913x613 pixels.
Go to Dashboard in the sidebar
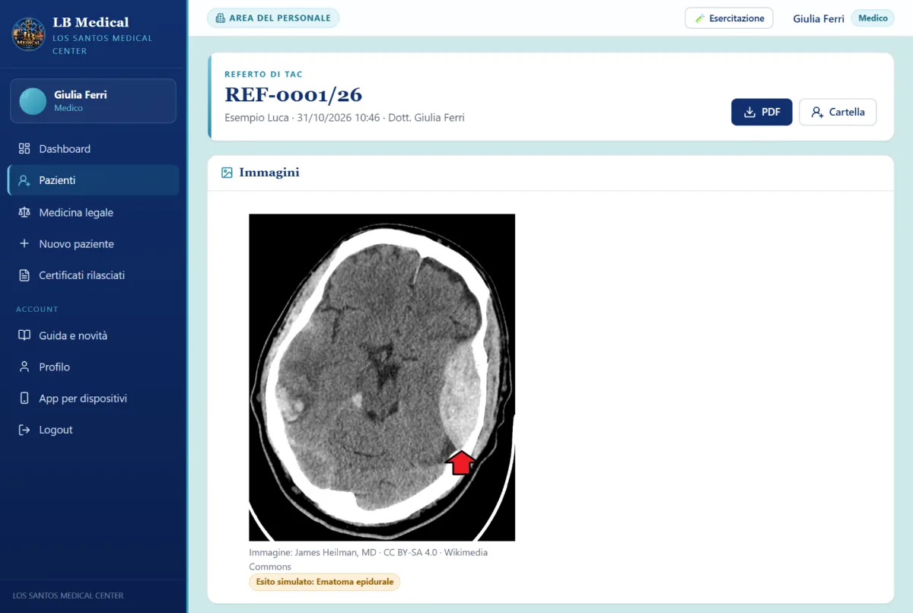93,149
